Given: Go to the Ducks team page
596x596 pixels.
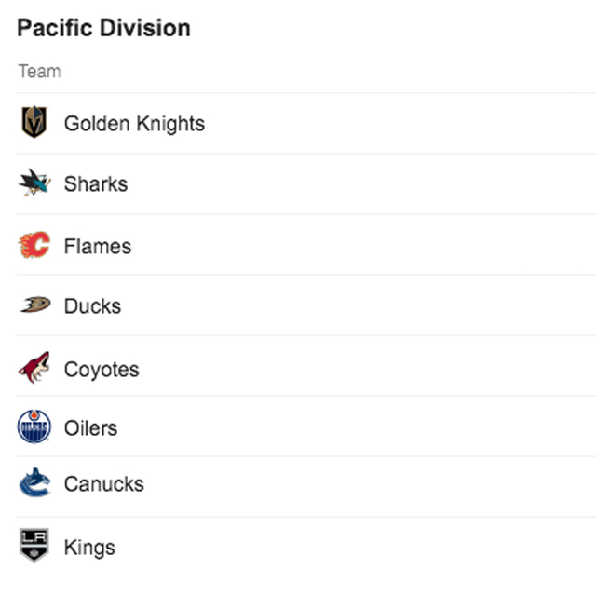Looking at the screenshot, I should point(92,306).
